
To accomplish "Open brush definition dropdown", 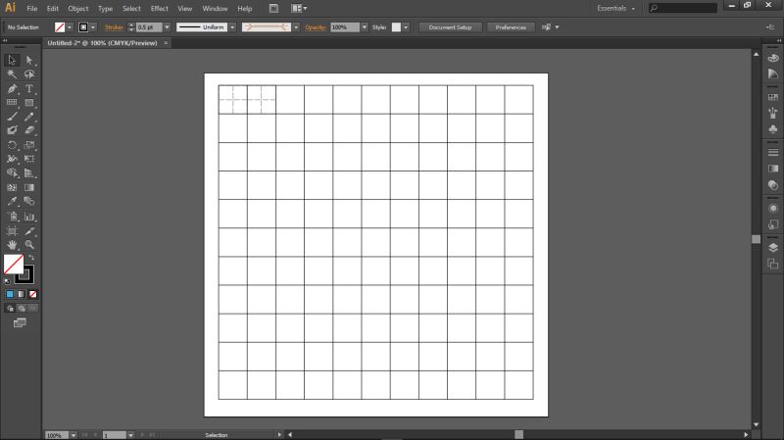I will coord(296,27).
